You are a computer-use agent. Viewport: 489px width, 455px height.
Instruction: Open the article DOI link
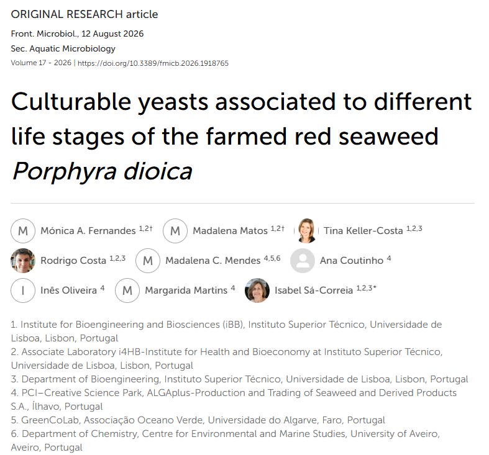[x=153, y=63]
